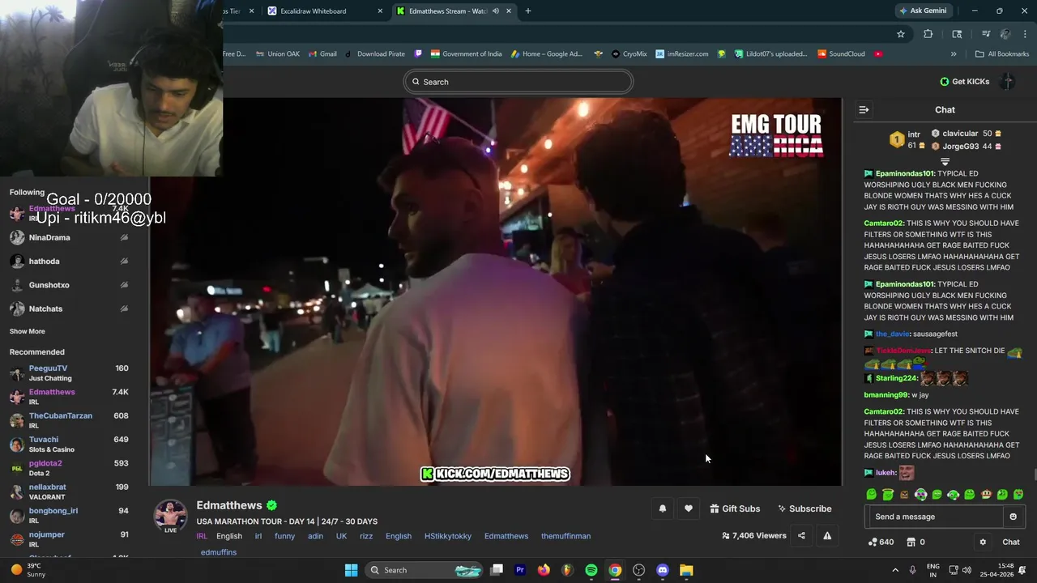The height and width of the screenshot is (583, 1037).
Task: Open the YouTube bookmark icon
Action: coord(878,54)
